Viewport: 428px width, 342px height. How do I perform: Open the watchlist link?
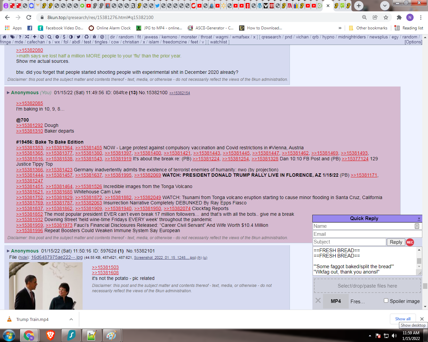pos(218,42)
